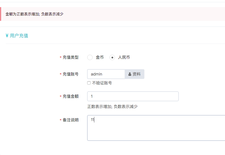Screen dimensions: 225x155
Task: Click the red asterisk before 充值类型
Action: click(x=61, y=57)
